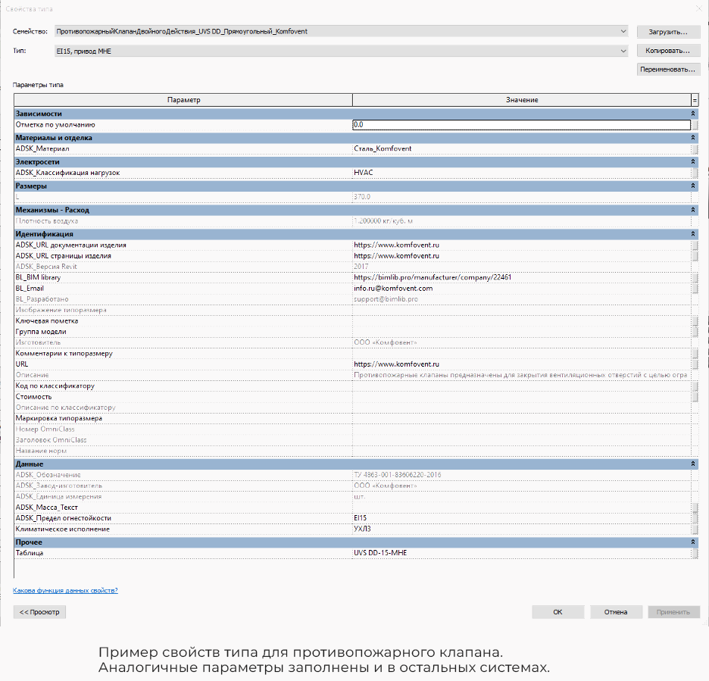The image size is (709, 681).
Task: Close the Свойства типа dialog window
Action: 699,8
